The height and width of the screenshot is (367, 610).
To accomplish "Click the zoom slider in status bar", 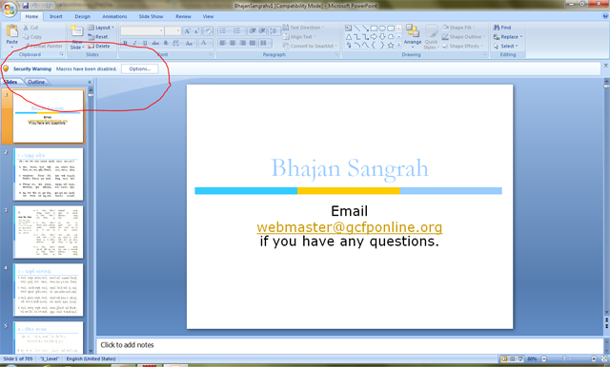I will coord(569,358).
